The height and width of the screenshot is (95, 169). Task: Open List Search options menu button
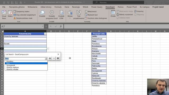[x=58, y=58]
